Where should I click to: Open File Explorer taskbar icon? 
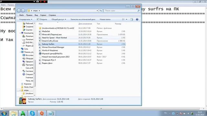click(x=13, y=113)
